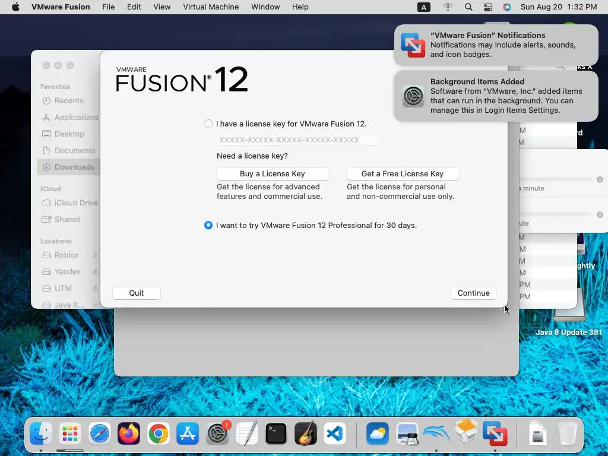Select Applications in Finder sidebar
The image size is (608, 456).
[x=71, y=117]
